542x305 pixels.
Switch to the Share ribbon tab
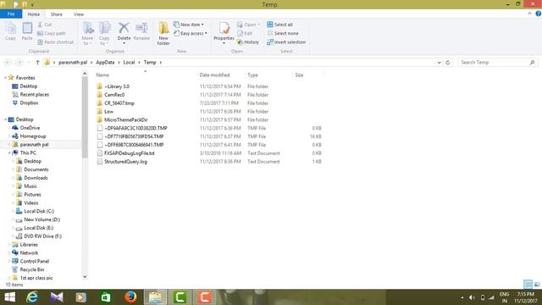[x=57, y=14]
